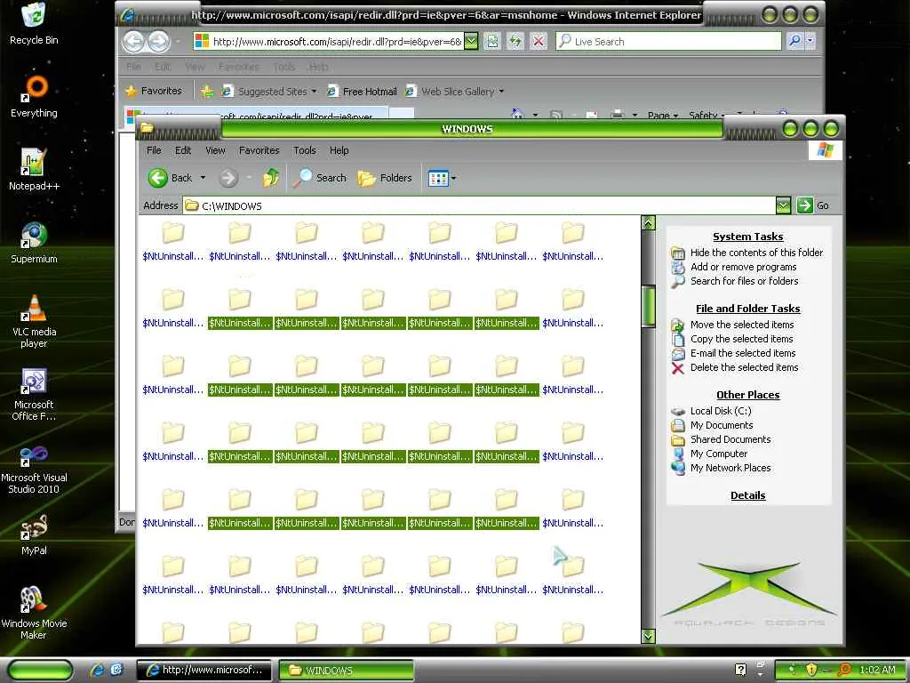The width and height of the screenshot is (910, 683).
Task: Click the Refresh icon in Internet Explorer
Action: coord(515,41)
